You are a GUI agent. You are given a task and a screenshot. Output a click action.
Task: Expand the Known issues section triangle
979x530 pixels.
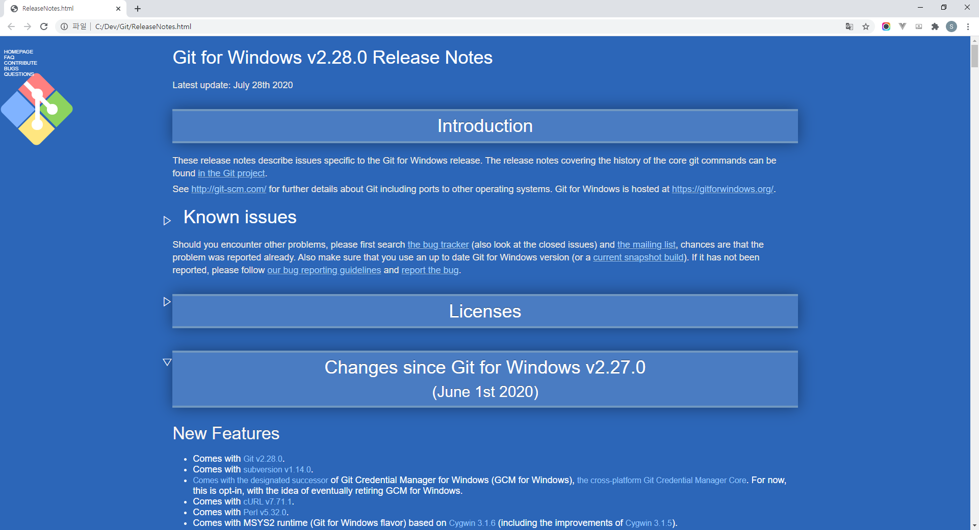tap(167, 221)
